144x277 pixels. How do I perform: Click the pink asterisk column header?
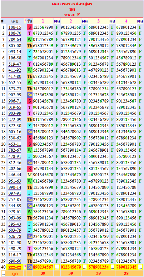tap(25, 21)
